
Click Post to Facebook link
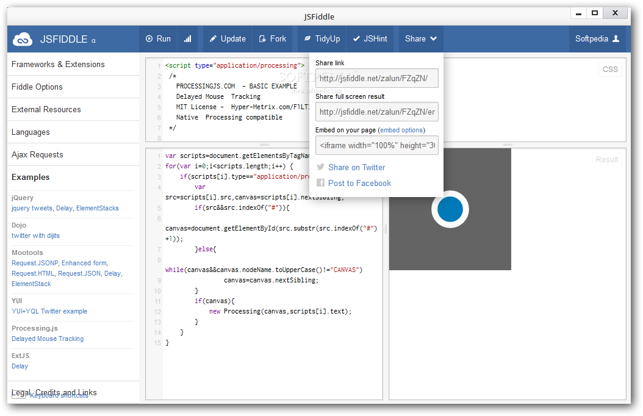click(x=360, y=183)
